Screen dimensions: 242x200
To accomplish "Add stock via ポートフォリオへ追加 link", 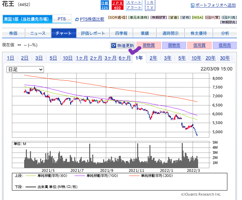I will point(215,5).
